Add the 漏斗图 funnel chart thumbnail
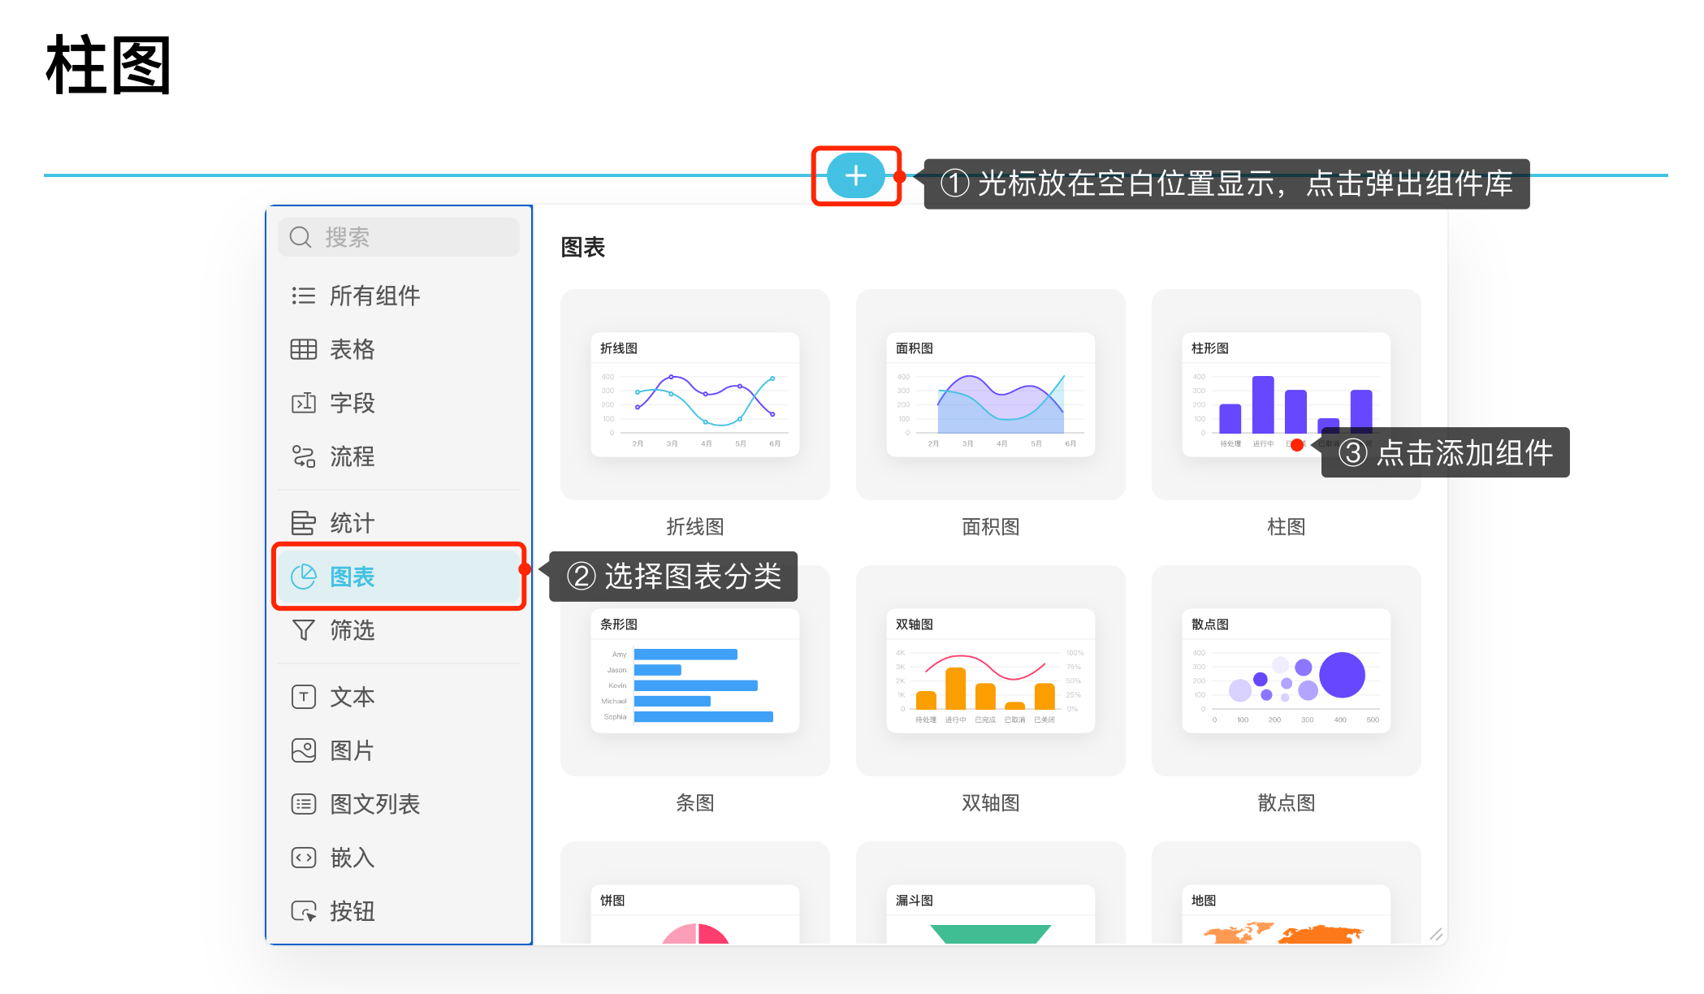The height and width of the screenshot is (994, 1704). (x=991, y=893)
